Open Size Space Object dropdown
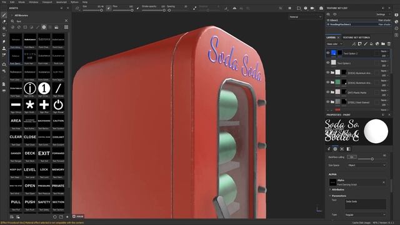 tap(367, 165)
